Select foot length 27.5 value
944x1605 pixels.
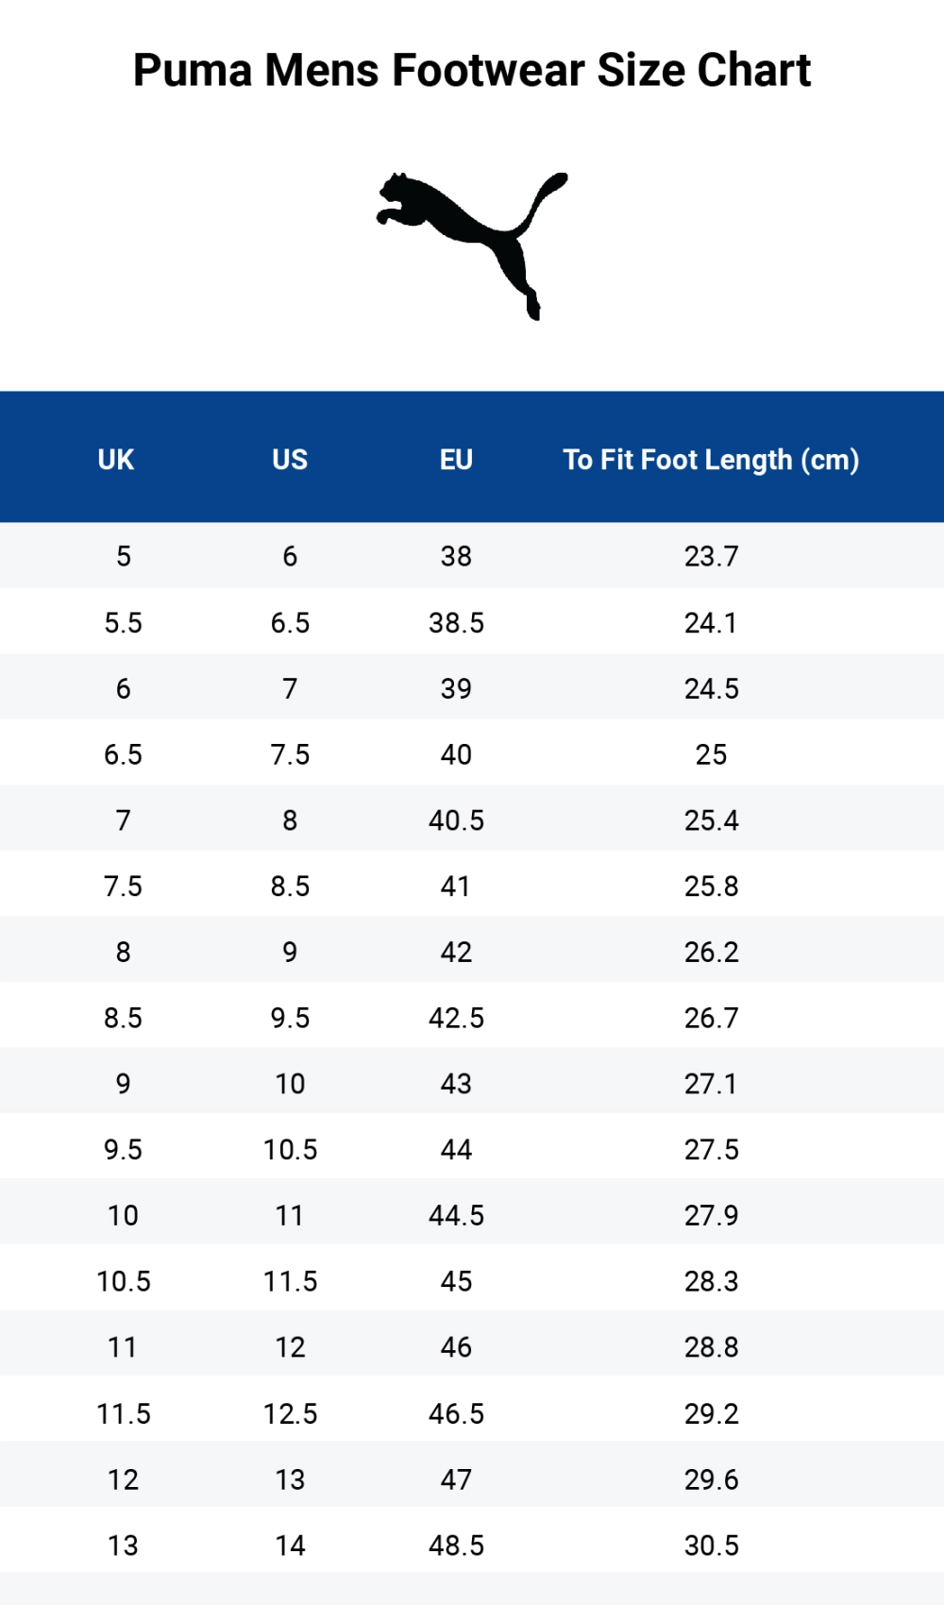point(712,1150)
